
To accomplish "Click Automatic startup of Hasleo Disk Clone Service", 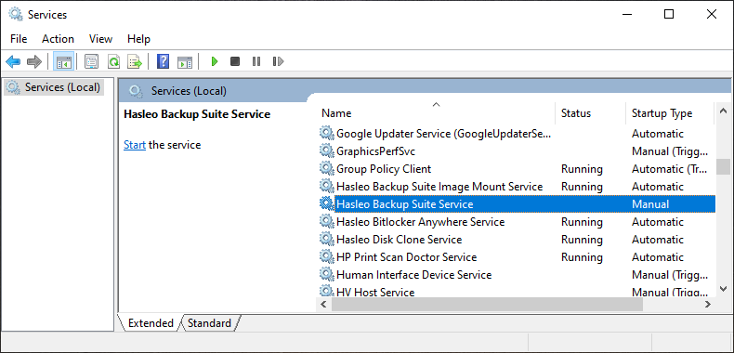I will 658,240.
